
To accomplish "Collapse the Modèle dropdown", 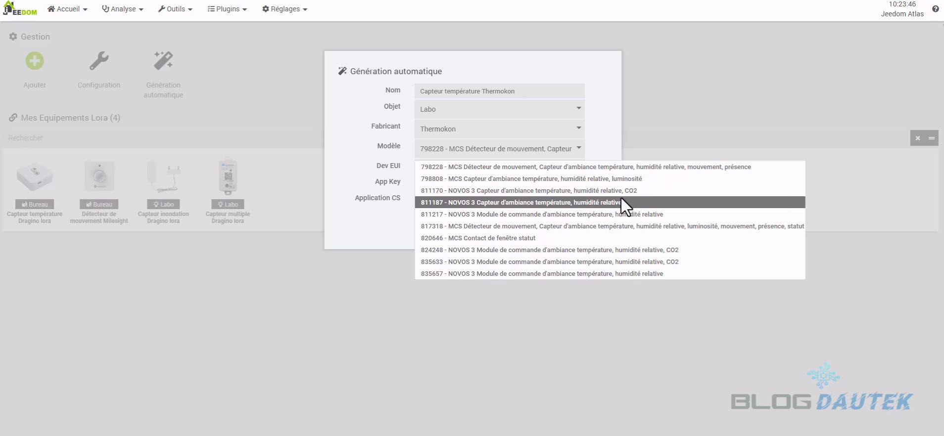I will coord(499,149).
